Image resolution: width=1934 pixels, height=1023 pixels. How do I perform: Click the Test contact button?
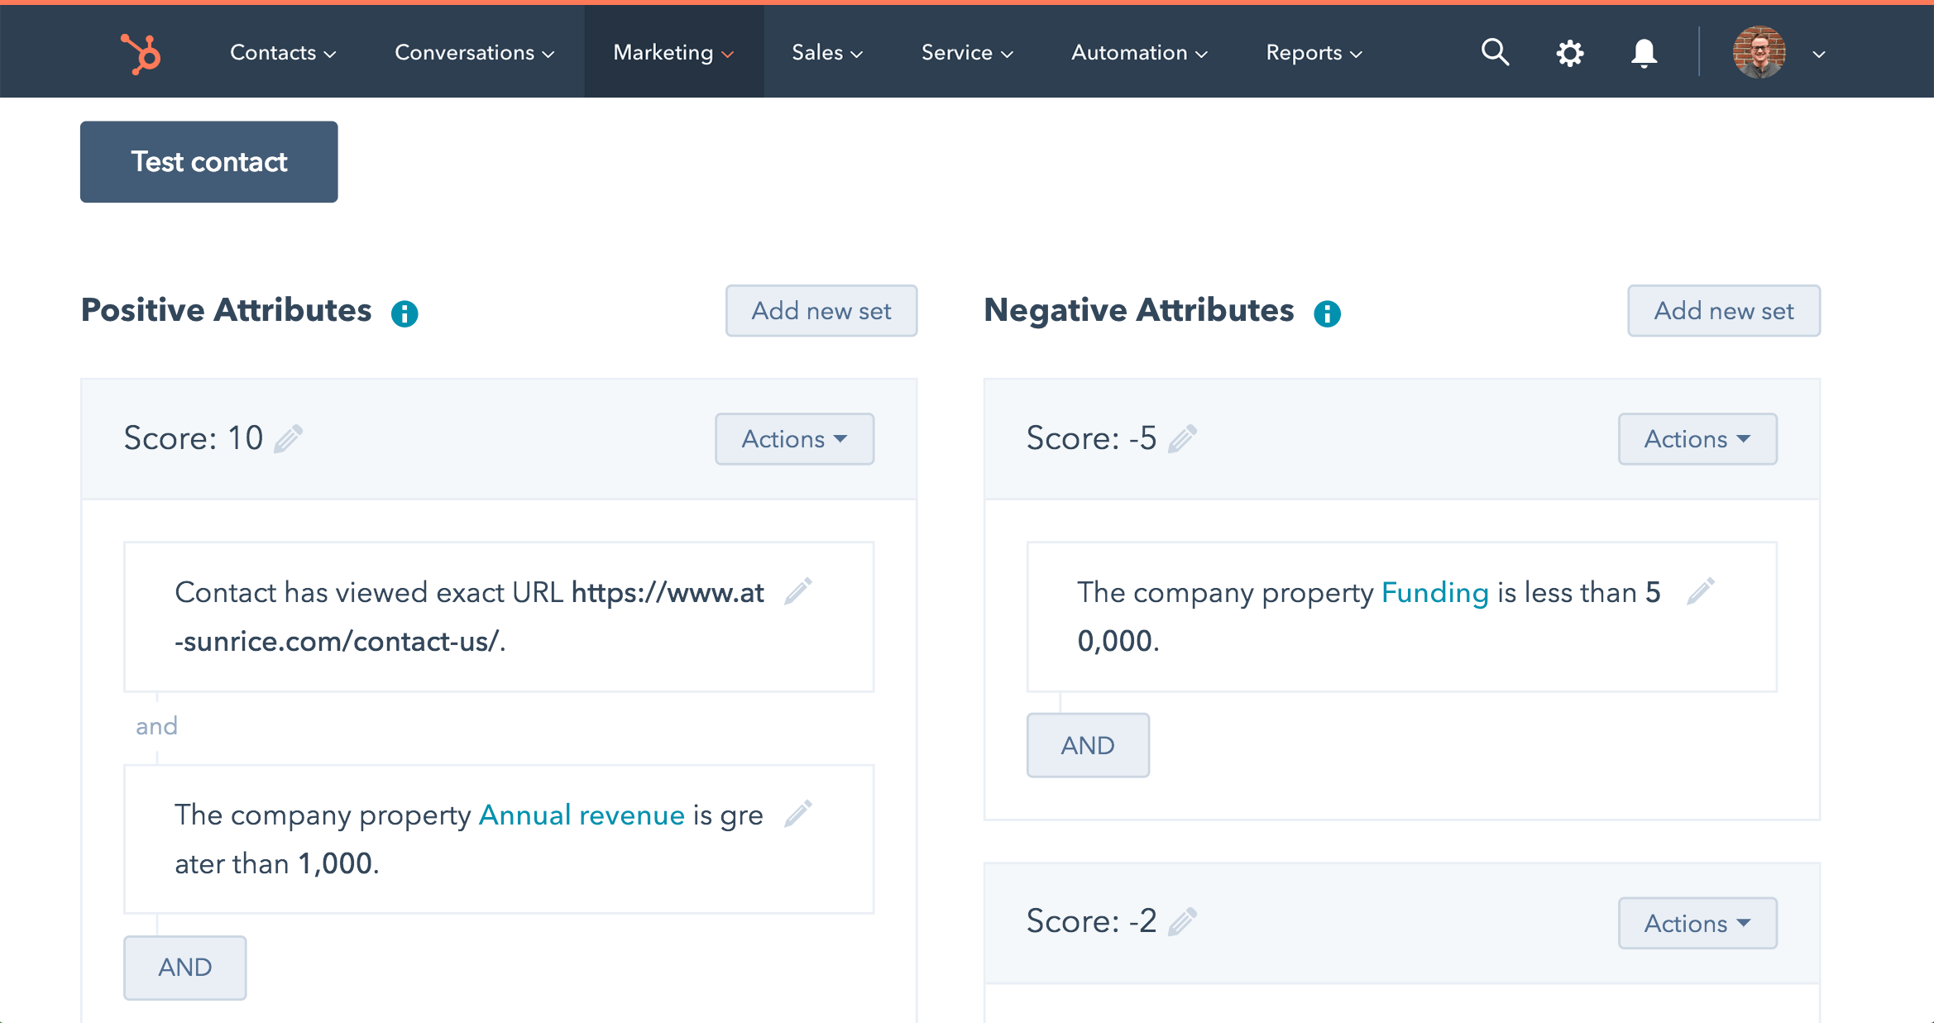tap(208, 161)
